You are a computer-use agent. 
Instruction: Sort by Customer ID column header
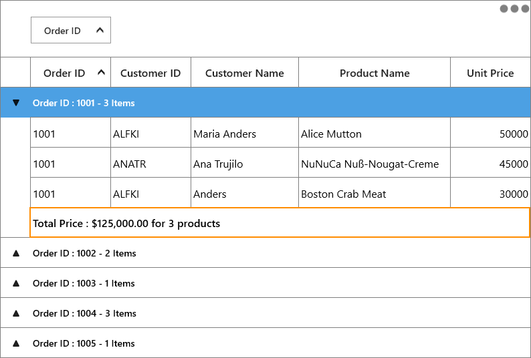tap(150, 72)
